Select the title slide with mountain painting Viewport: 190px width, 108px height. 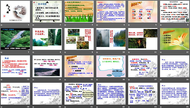[15, 11]
